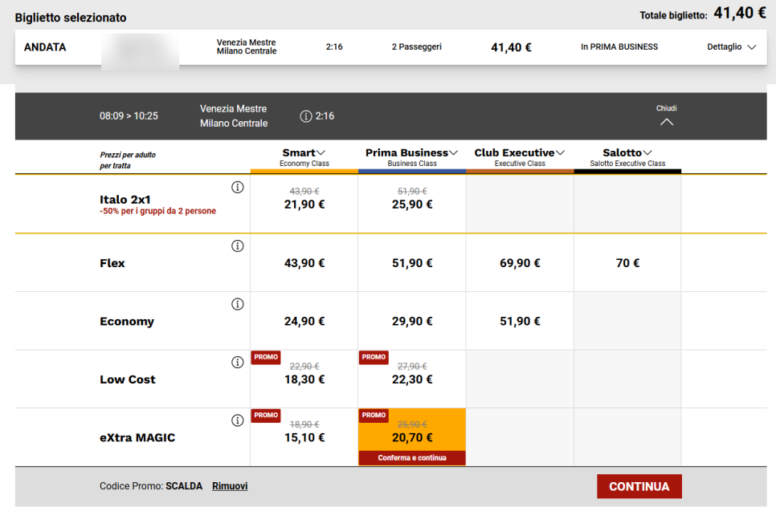Select Italo 2x1 Prima Business 25,90 €
The height and width of the screenshot is (507, 776).
[x=412, y=204]
